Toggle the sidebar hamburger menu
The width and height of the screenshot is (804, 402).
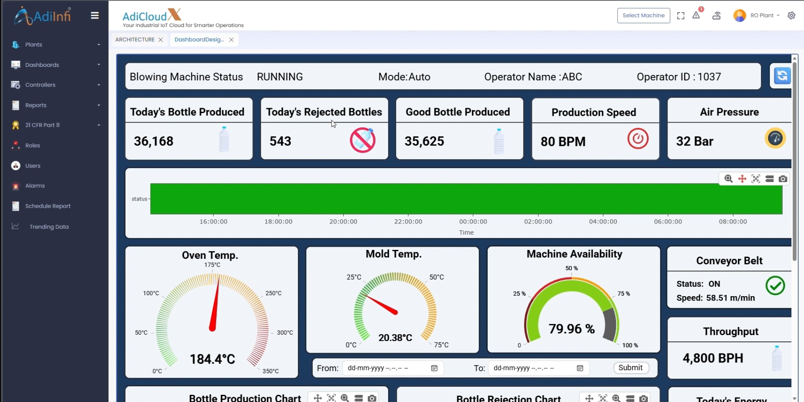click(95, 16)
